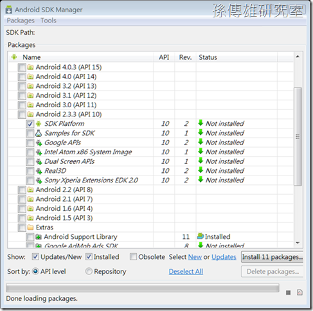The width and height of the screenshot is (313, 311).
Task: Click the Android SDK Manager title bar icon
Action: tap(9, 10)
